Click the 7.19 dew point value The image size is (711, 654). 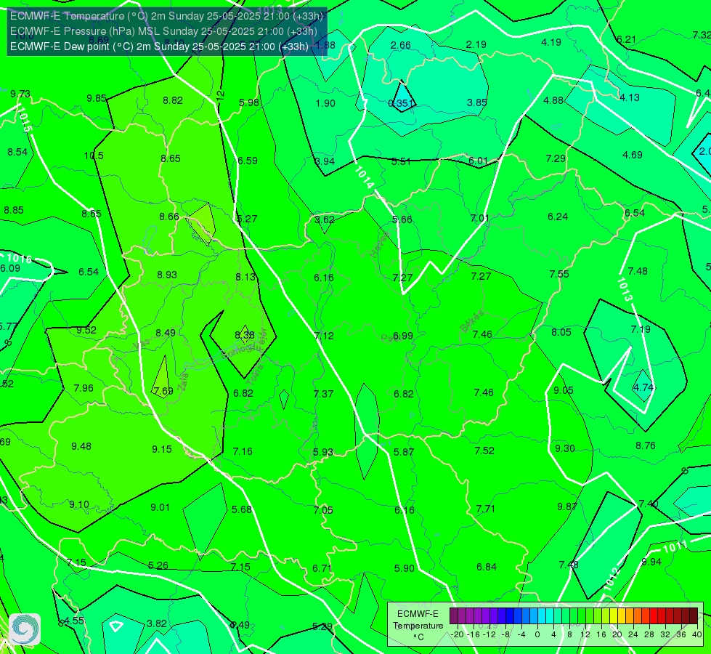[641, 329]
